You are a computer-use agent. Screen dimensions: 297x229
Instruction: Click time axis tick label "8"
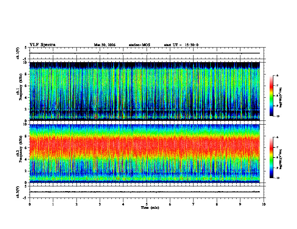[217, 204]
